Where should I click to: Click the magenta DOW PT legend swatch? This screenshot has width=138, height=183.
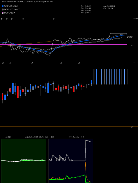click(x=3, y=13)
